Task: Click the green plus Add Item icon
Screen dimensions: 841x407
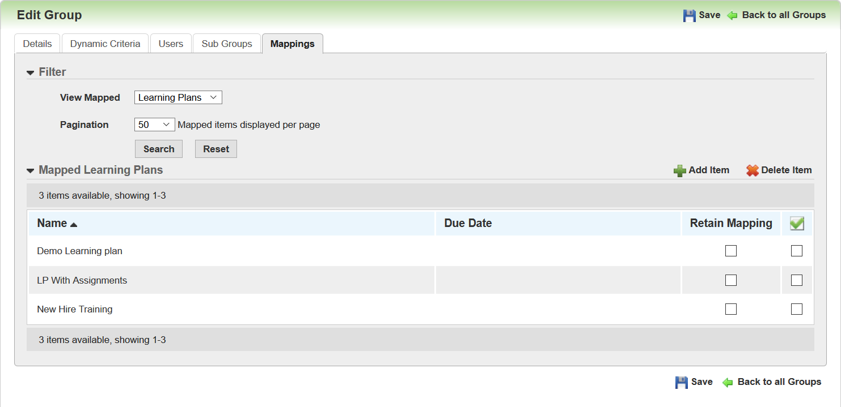Action: [x=679, y=170]
